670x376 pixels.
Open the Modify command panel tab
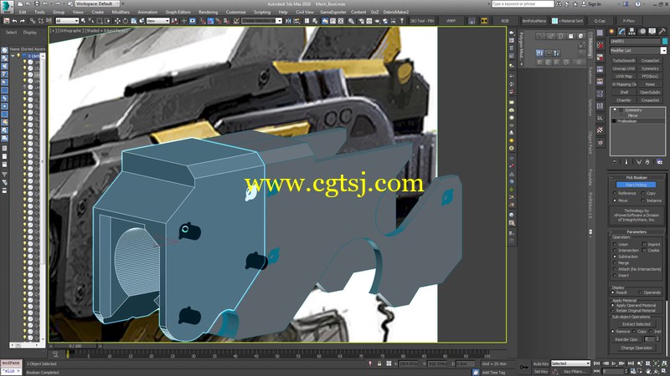(x=621, y=31)
